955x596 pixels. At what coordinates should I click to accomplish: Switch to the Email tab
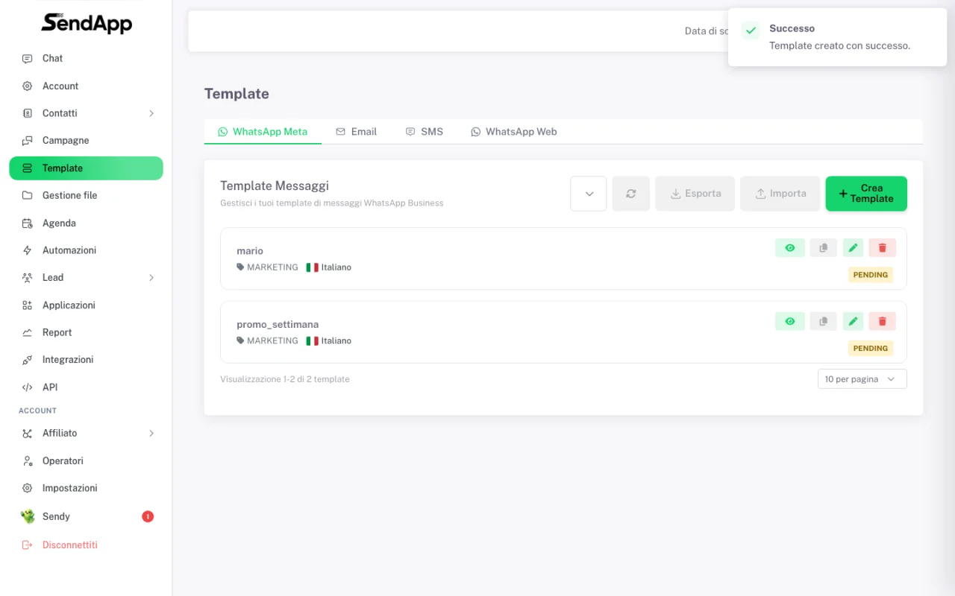[357, 132]
